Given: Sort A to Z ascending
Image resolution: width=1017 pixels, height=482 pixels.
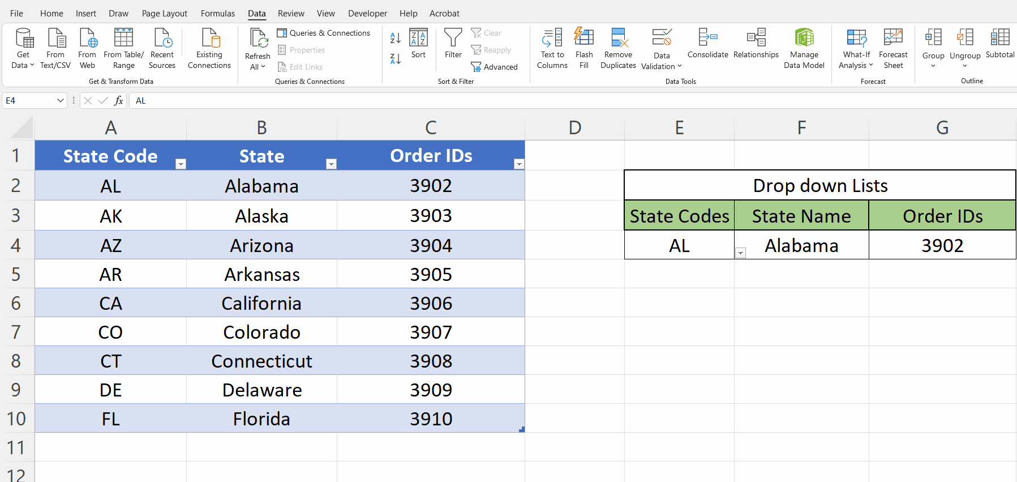Looking at the screenshot, I should click(x=396, y=38).
